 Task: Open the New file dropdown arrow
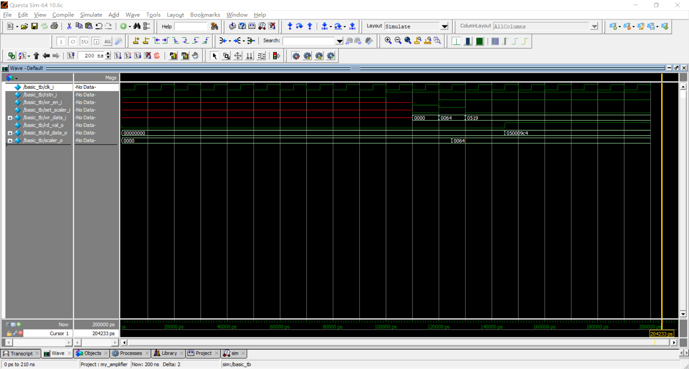17,27
